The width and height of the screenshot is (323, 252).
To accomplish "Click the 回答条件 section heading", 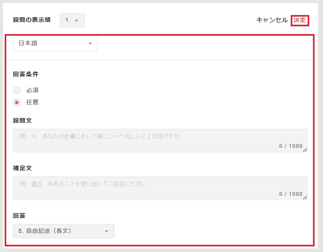I will coord(26,75).
